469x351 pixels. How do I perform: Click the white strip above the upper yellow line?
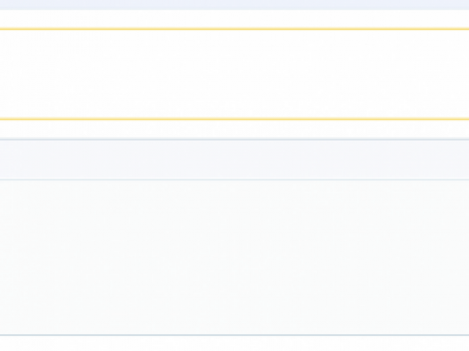(x=234, y=19)
